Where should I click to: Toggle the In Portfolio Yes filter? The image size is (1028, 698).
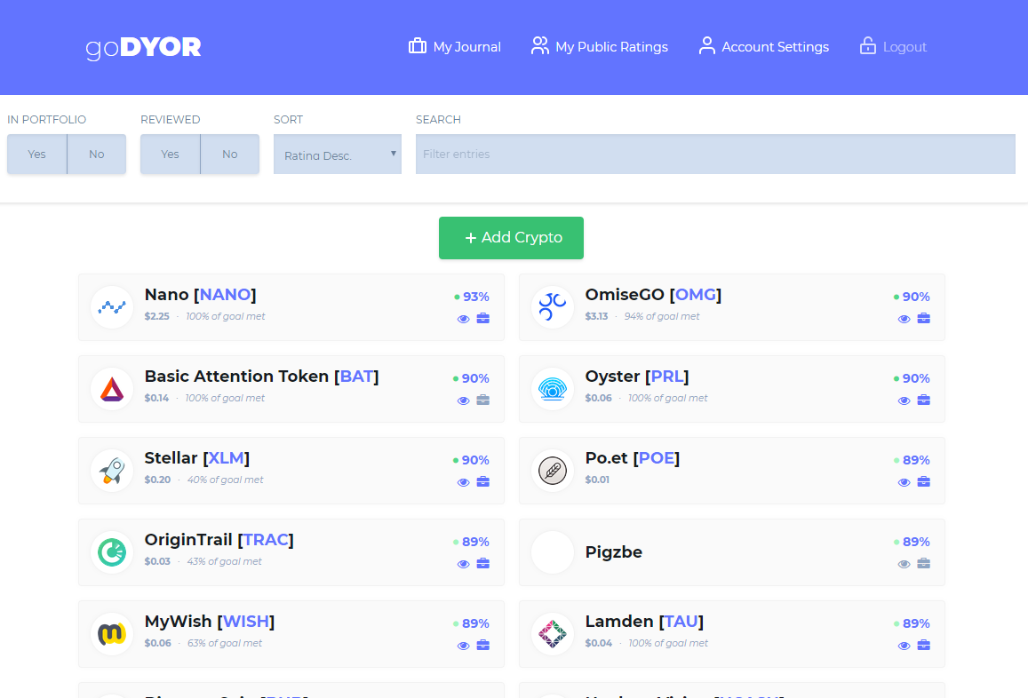pyautogui.click(x=36, y=154)
